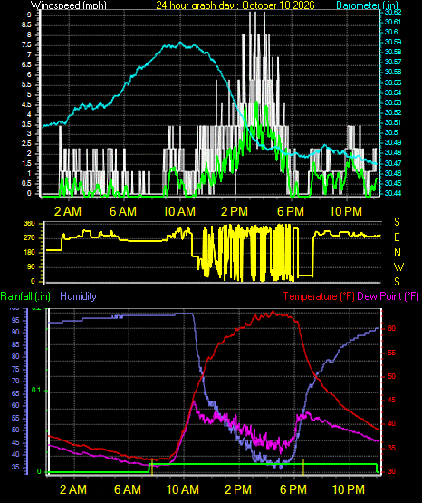Click "2 PM" under the windspeed chart
This screenshot has width=422, height=503.
235,211
